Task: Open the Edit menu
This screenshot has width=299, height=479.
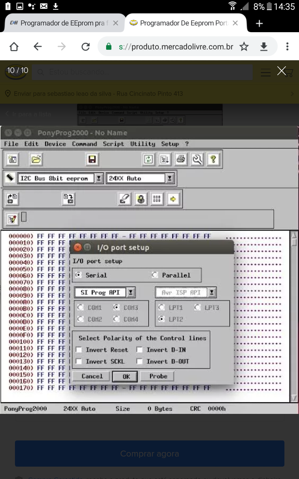Action: pos(31,144)
